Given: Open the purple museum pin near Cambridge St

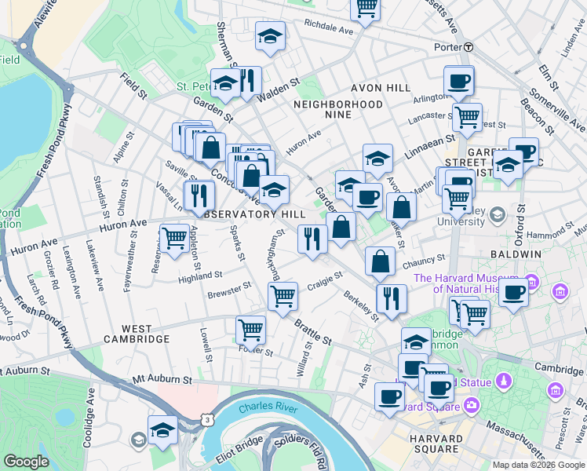Looking at the screenshot, I should (x=556, y=390).
